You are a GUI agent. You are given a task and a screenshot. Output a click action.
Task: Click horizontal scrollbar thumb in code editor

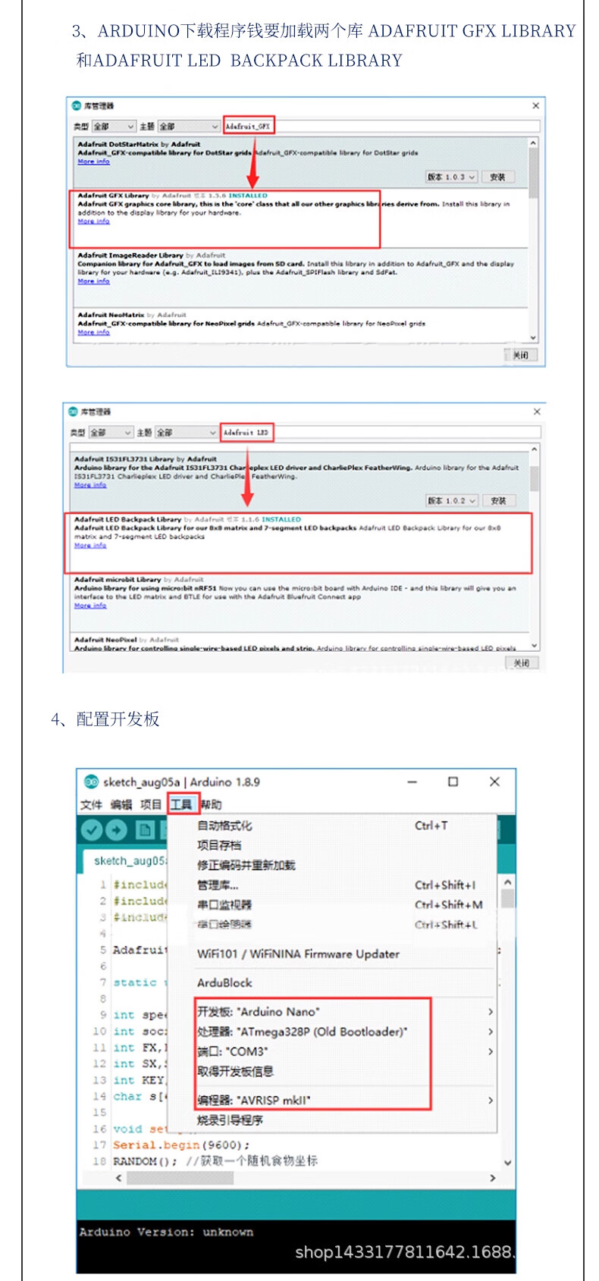pos(180,1178)
